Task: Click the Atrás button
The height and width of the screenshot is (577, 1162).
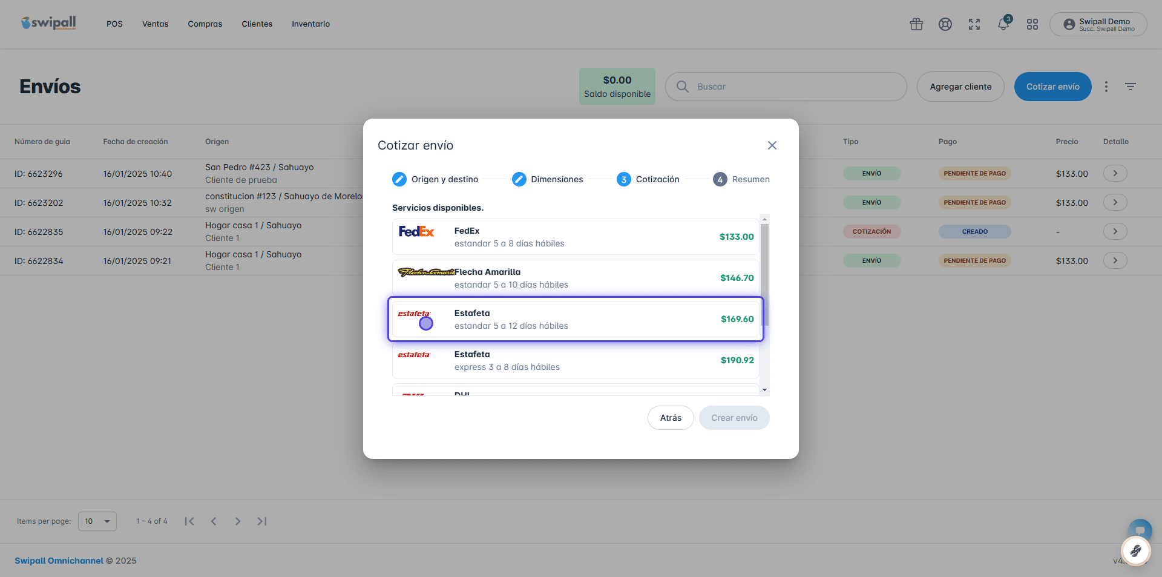Action: point(671,418)
